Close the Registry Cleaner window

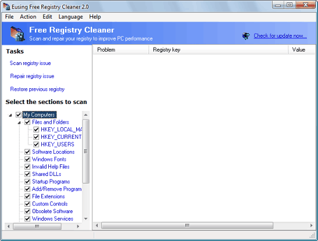click(x=305, y=5)
